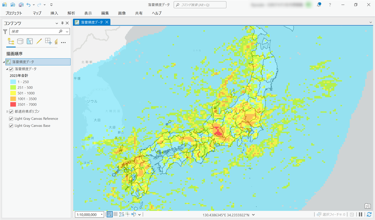Select the List By Selection icon
375x220 pixels.
(30, 41)
